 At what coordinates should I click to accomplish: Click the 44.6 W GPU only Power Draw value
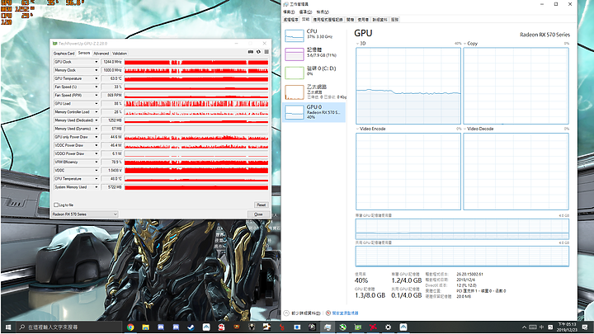click(x=111, y=137)
